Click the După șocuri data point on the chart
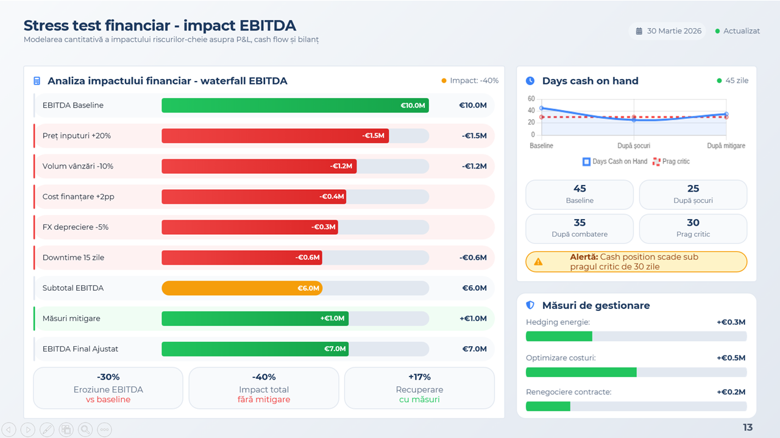This screenshot has width=780, height=438. pyautogui.click(x=634, y=120)
